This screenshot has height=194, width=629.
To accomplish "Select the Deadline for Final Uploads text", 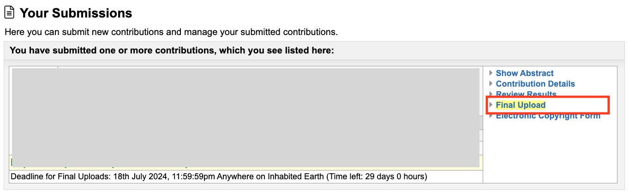I will pos(61,176).
